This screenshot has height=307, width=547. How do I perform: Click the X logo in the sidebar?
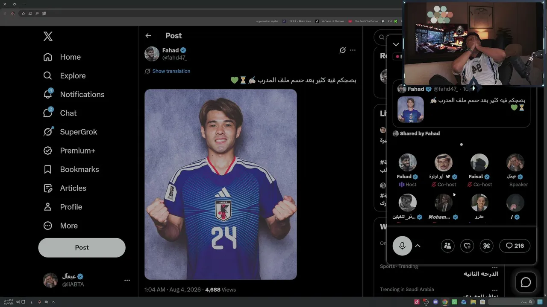click(48, 37)
